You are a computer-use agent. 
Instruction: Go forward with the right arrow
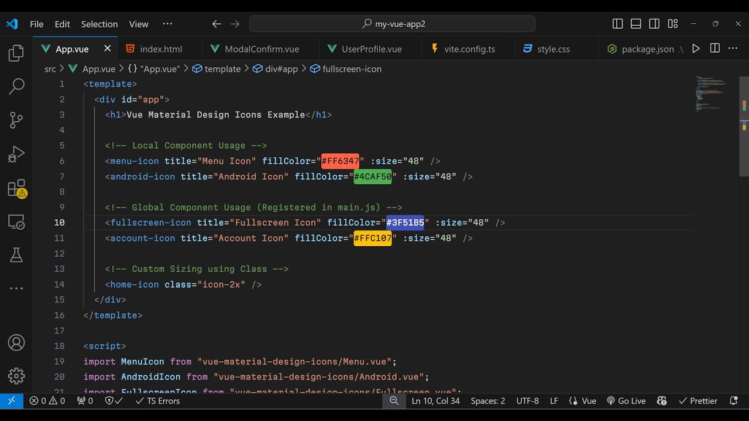click(x=235, y=24)
